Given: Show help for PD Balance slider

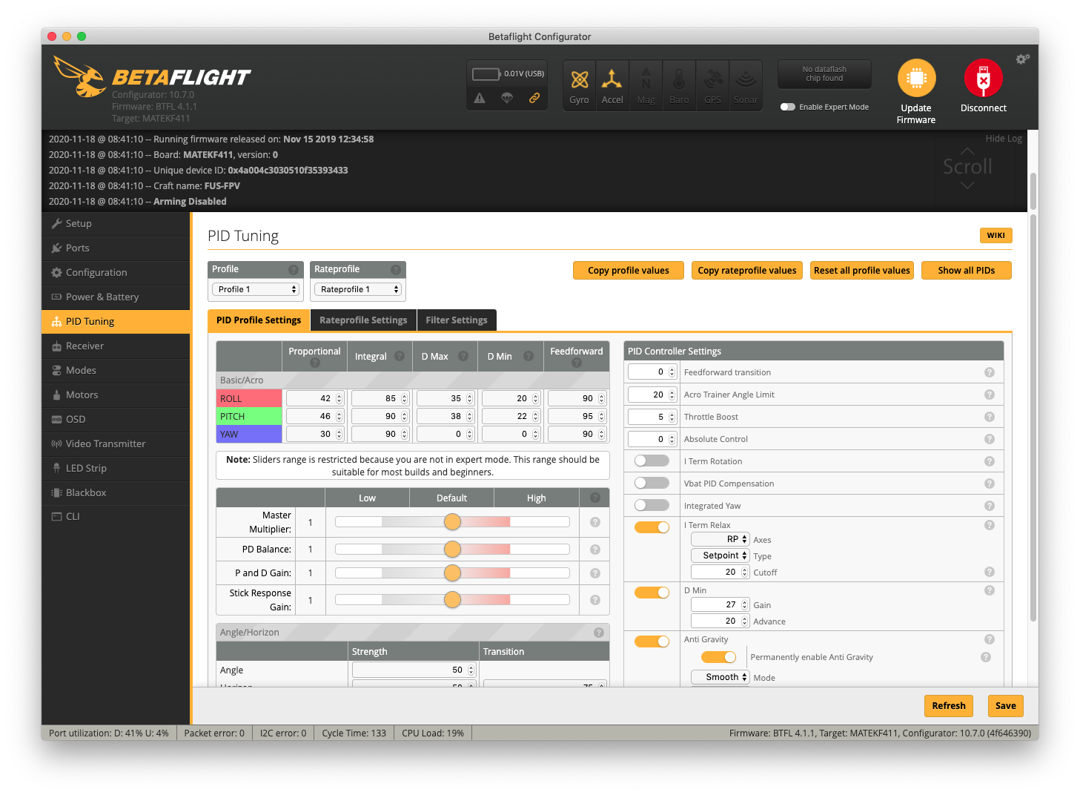Looking at the screenshot, I should point(594,550).
